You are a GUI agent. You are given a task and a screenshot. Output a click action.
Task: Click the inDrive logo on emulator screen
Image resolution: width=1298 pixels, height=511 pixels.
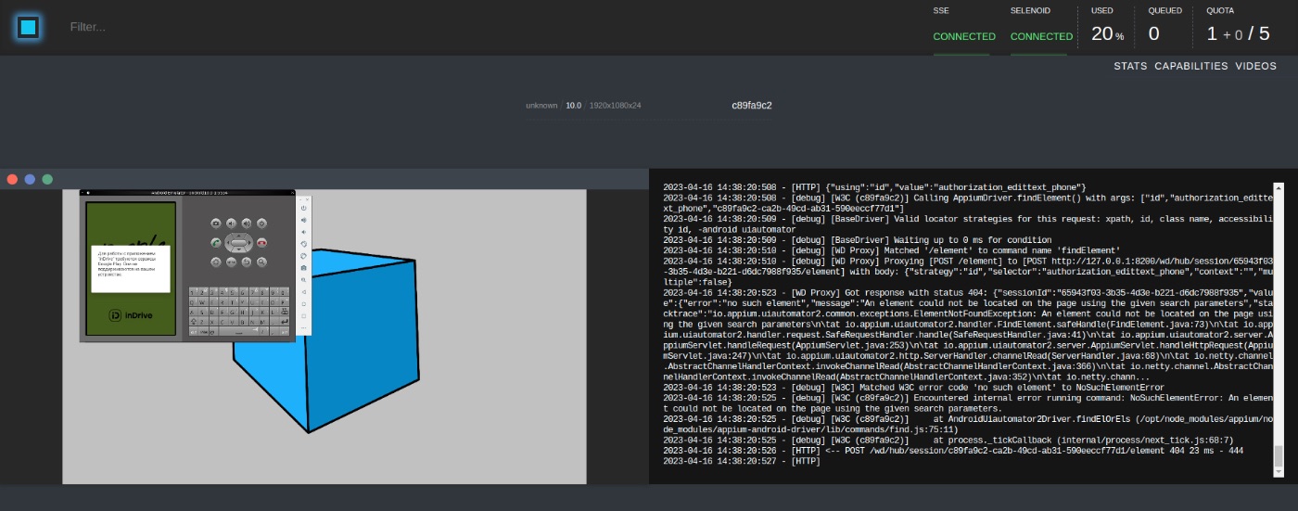[x=131, y=315]
